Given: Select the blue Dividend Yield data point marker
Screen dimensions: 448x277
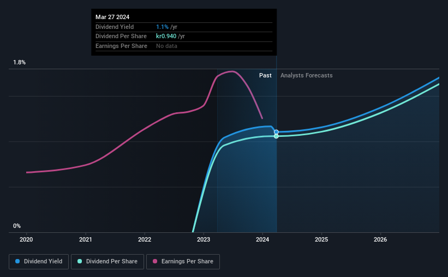Looking at the screenshot, I should coord(276,132).
